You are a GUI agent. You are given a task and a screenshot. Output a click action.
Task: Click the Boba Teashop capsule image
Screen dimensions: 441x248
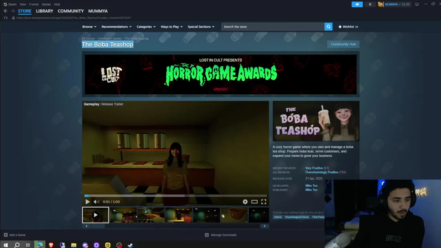(316, 121)
